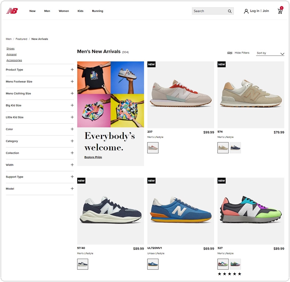Click the Join link
The image size is (290, 282).
click(x=266, y=11)
